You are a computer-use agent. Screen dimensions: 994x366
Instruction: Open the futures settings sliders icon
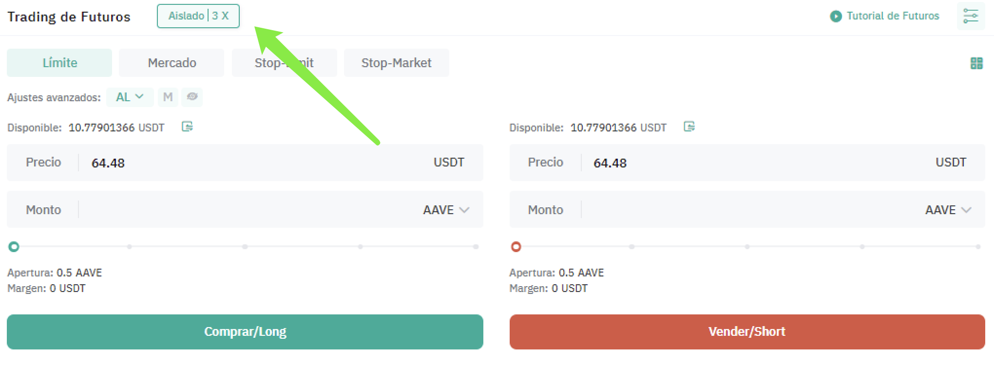[971, 16]
